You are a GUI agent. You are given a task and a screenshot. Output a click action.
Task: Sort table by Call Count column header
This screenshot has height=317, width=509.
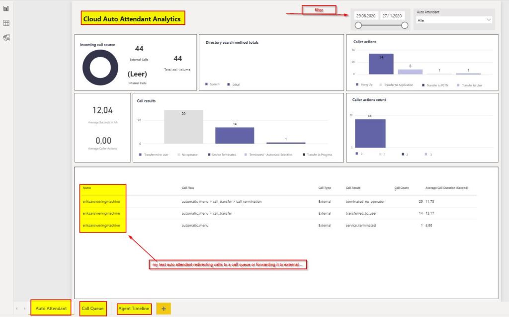pyautogui.click(x=401, y=188)
